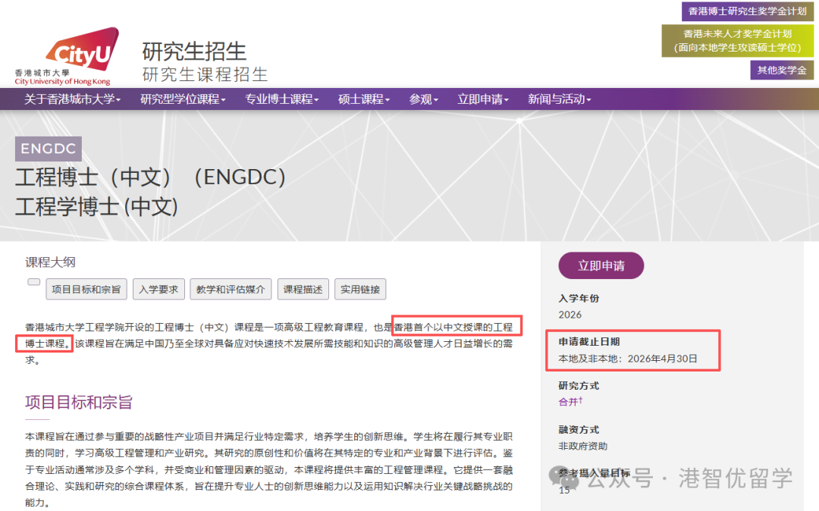Click 合并 research mode link
This screenshot has height=511, width=819.
(570, 402)
